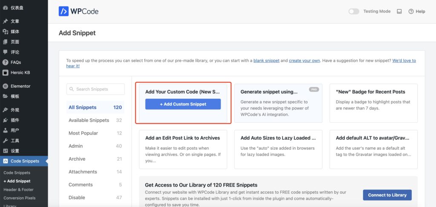Click the Add Snippet page heading
This screenshot has height=207, width=436.
(77, 33)
